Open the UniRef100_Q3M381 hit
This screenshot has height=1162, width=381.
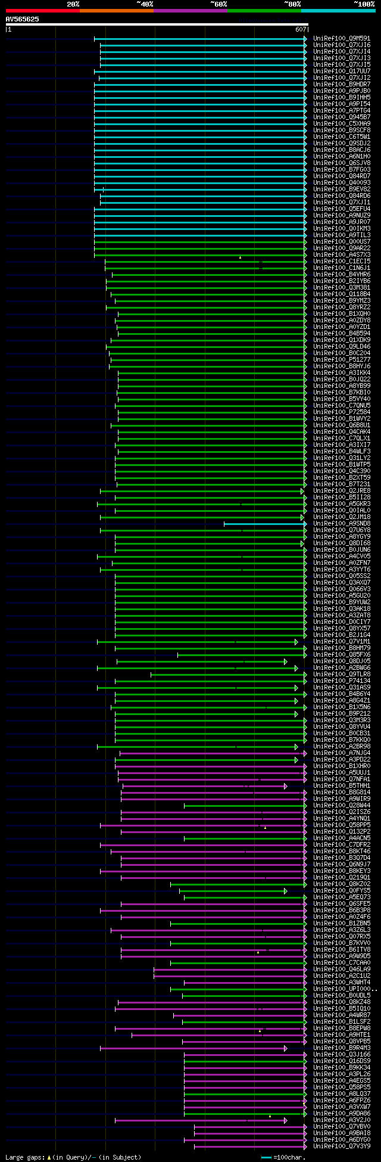point(342,288)
